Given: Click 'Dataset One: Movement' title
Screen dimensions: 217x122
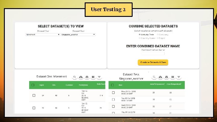Looking at the screenshot, I should pyautogui.click(x=52, y=77).
